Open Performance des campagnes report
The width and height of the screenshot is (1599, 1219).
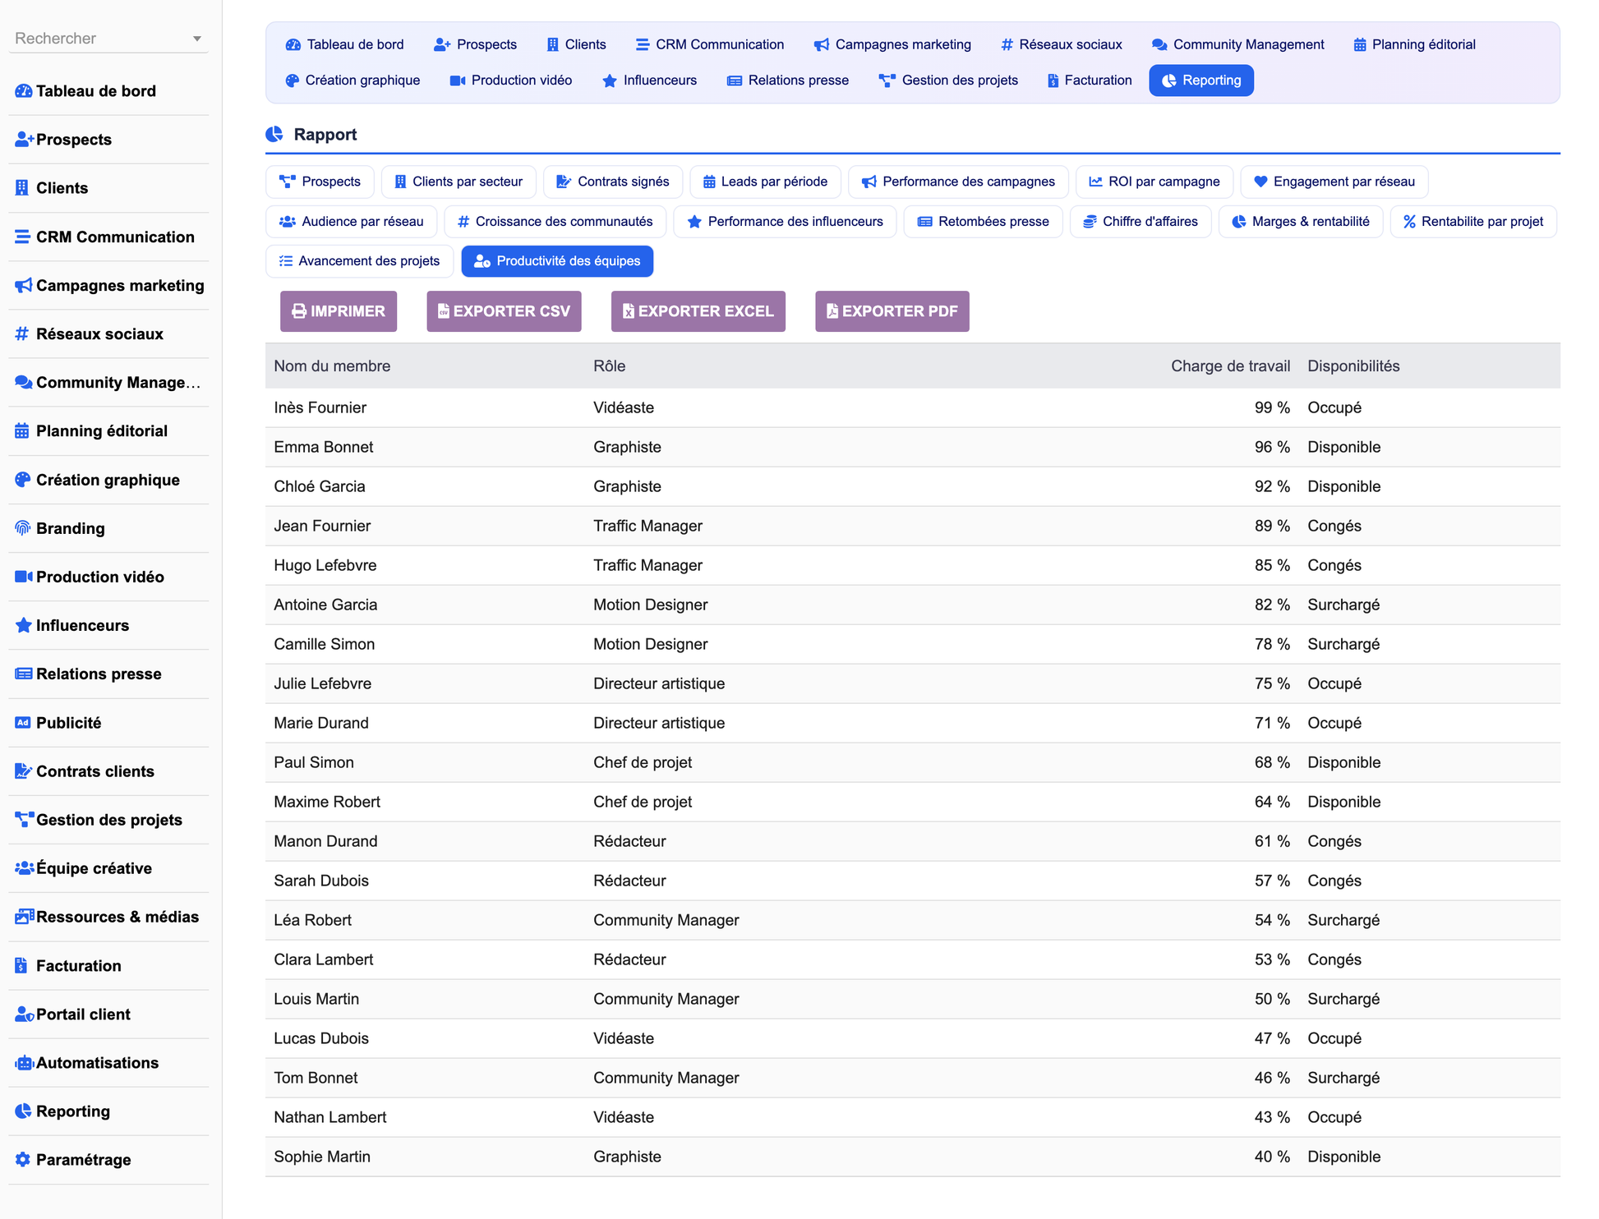(958, 182)
